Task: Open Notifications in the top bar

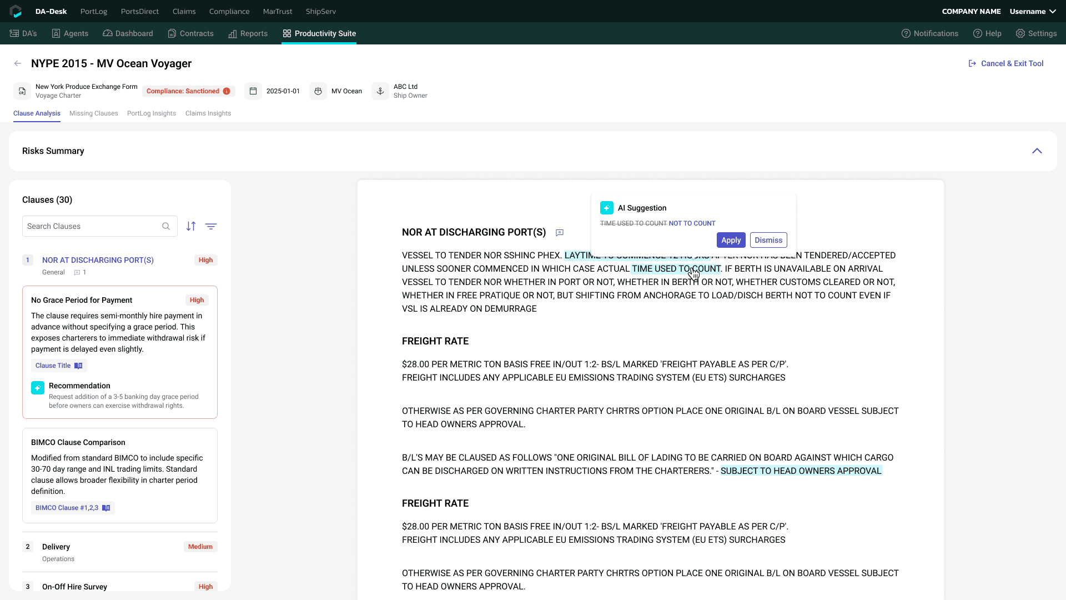Action: 930,33
